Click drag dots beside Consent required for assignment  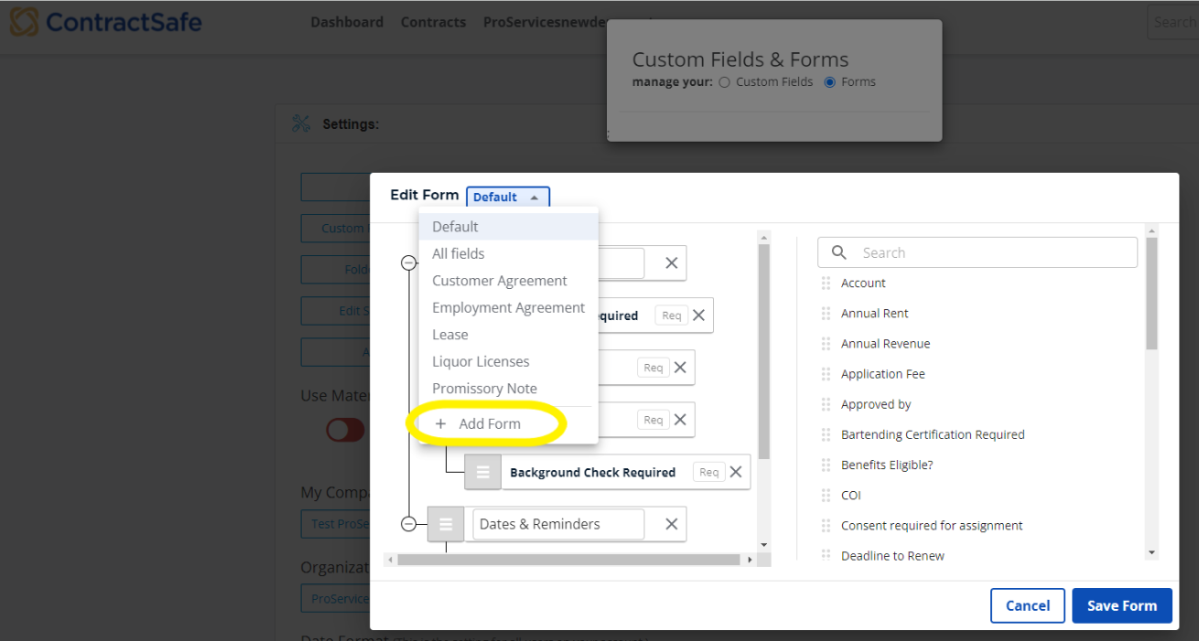pyautogui.click(x=826, y=526)
